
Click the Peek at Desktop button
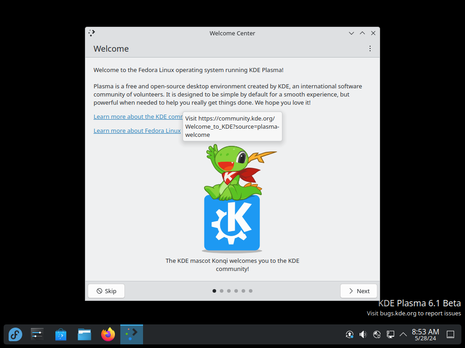point(450,334)
